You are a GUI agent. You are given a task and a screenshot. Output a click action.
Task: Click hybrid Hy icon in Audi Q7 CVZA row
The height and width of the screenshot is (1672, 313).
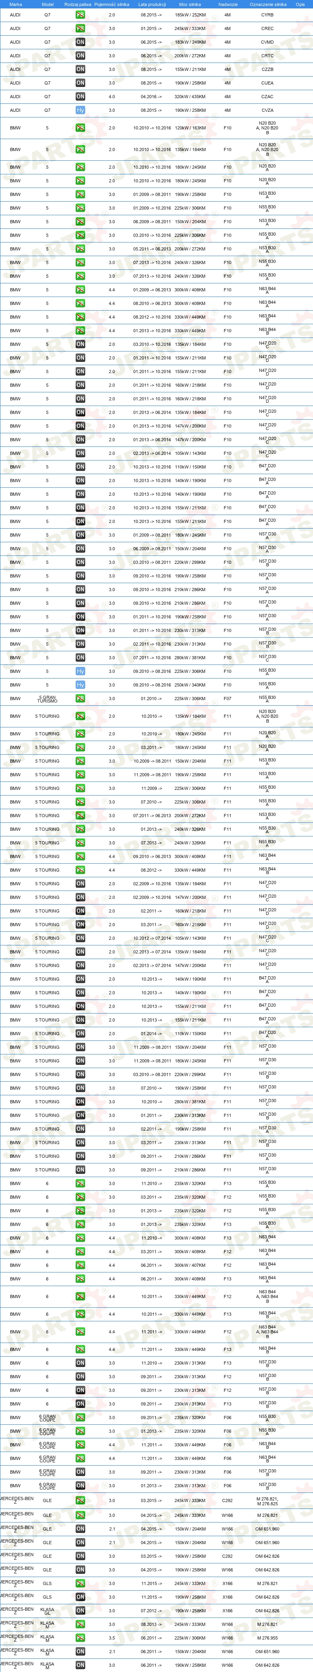(80, 110)
